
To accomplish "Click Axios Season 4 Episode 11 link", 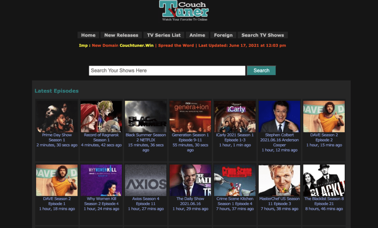I will tap(145, 201).
